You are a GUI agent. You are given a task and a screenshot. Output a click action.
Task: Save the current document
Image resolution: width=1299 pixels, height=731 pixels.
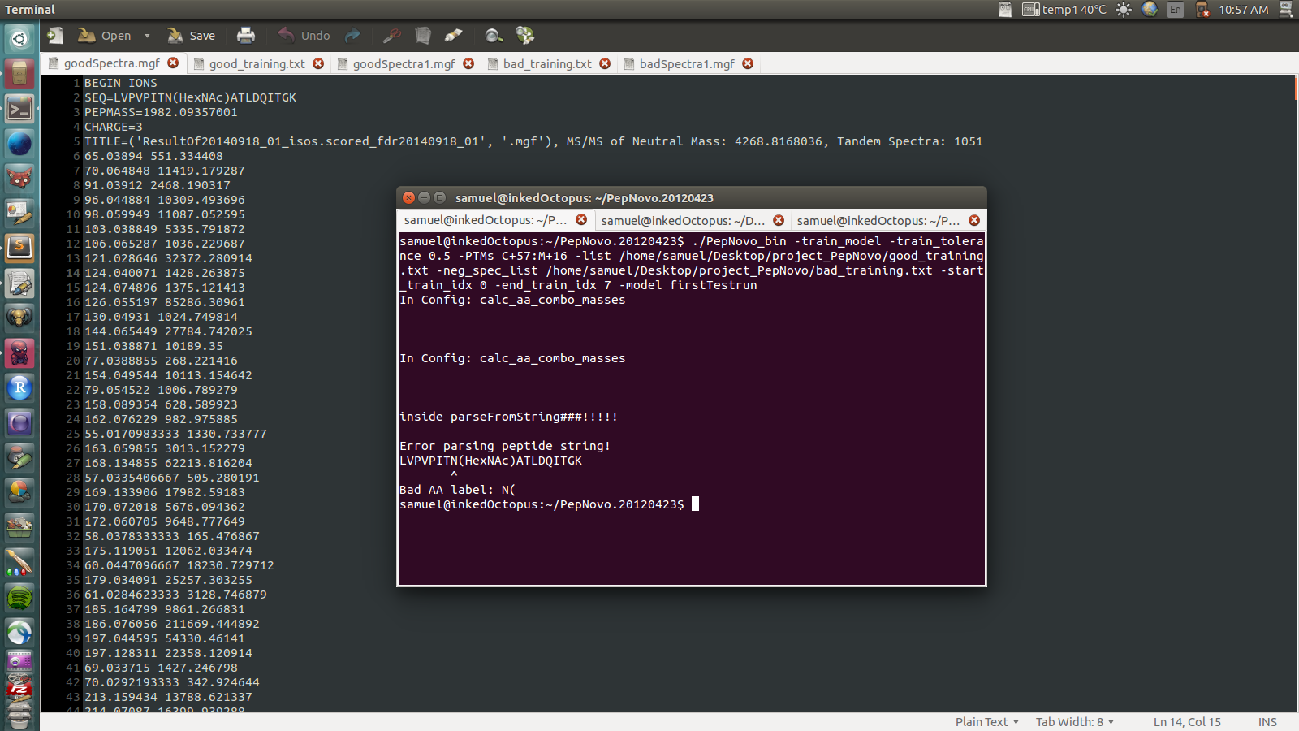tap(192, 36)
